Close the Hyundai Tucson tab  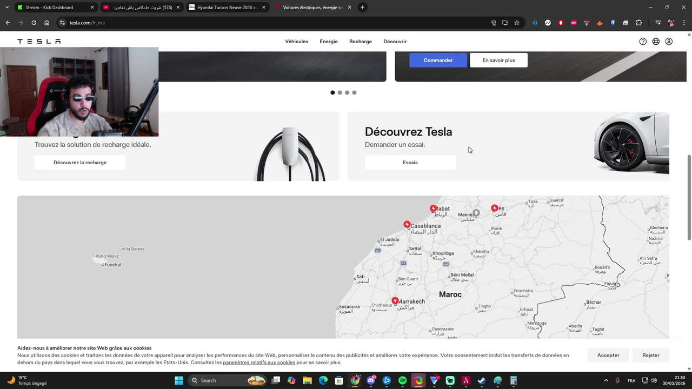point(264,8)
